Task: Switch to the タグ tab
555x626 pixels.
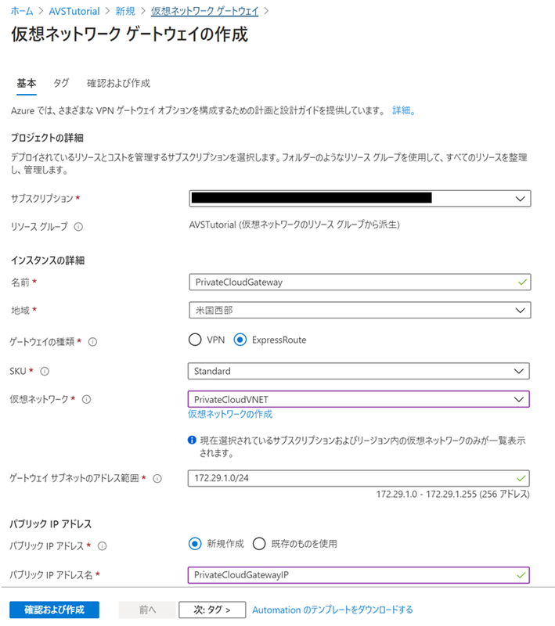Action: (x=61, y=83)
